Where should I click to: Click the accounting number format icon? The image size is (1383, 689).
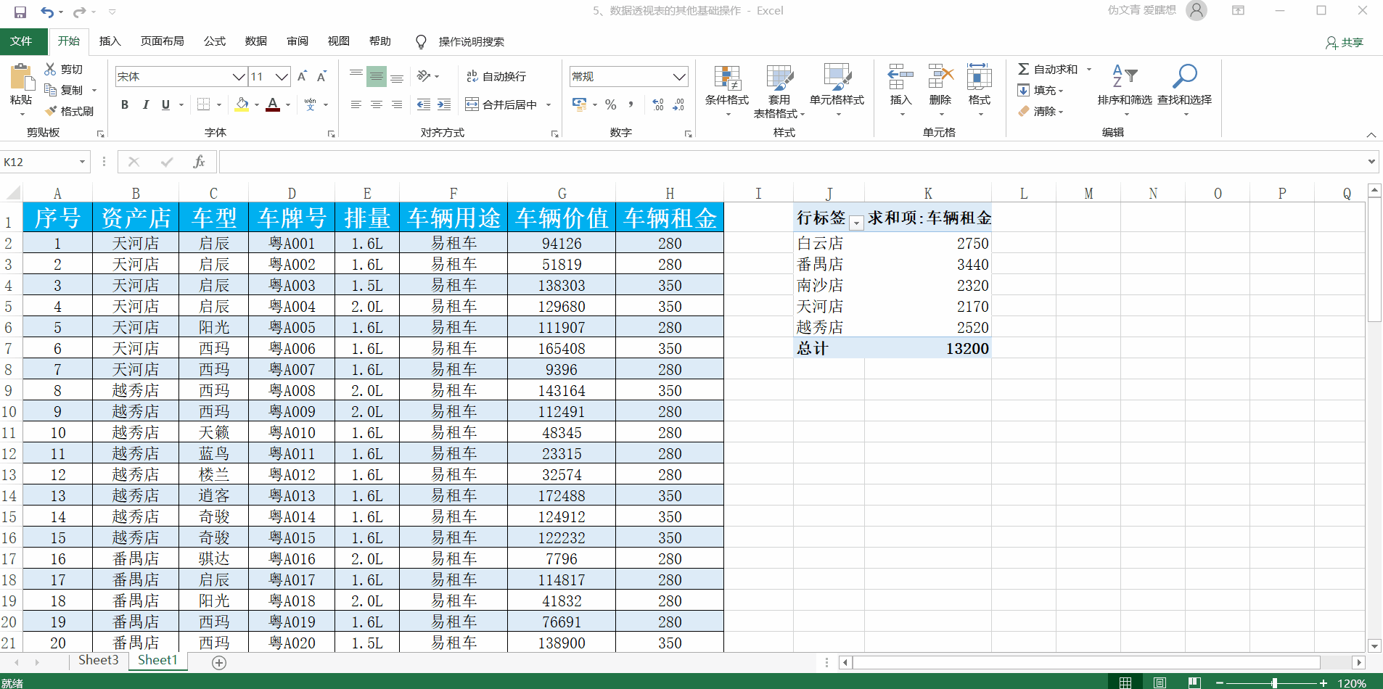[579, 104]
